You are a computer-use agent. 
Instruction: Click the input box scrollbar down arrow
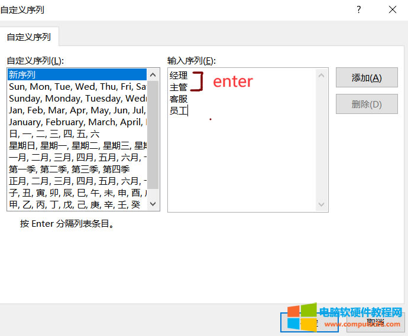pos(322,205)
